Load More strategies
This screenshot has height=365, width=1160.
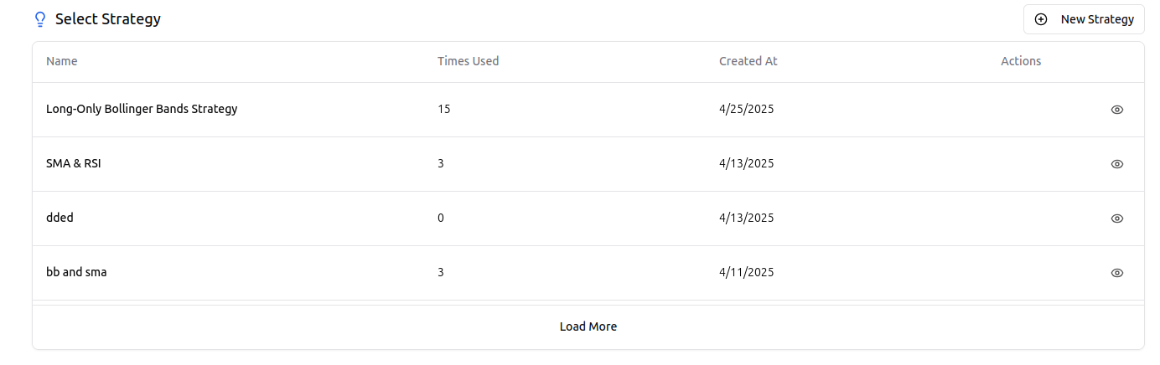[588, 326]
